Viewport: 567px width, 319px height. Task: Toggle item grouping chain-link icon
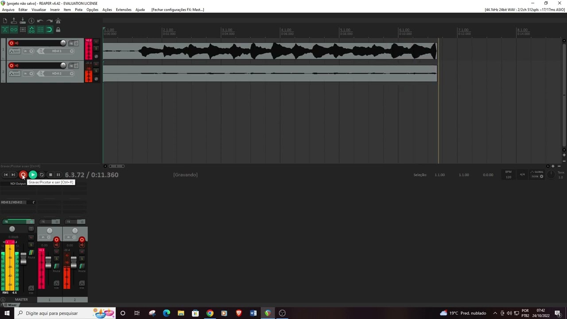click(14, 30)
